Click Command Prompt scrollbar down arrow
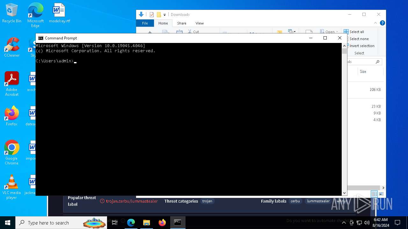The image size is (408, 229). [x=344, y=193]
